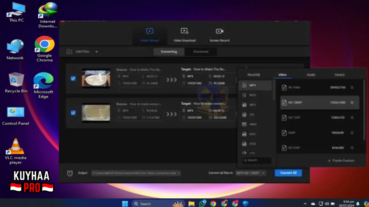
Task: Choose the SD 576P preset
Action: tap(320, 148)
